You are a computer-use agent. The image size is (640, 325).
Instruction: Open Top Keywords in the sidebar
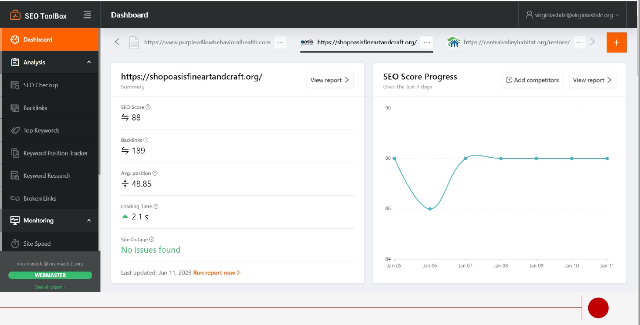[x=50, y=131]
